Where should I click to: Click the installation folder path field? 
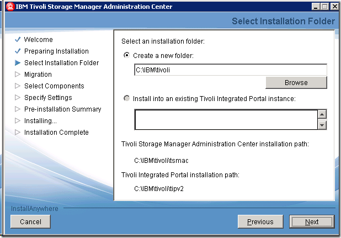(231, 70)
